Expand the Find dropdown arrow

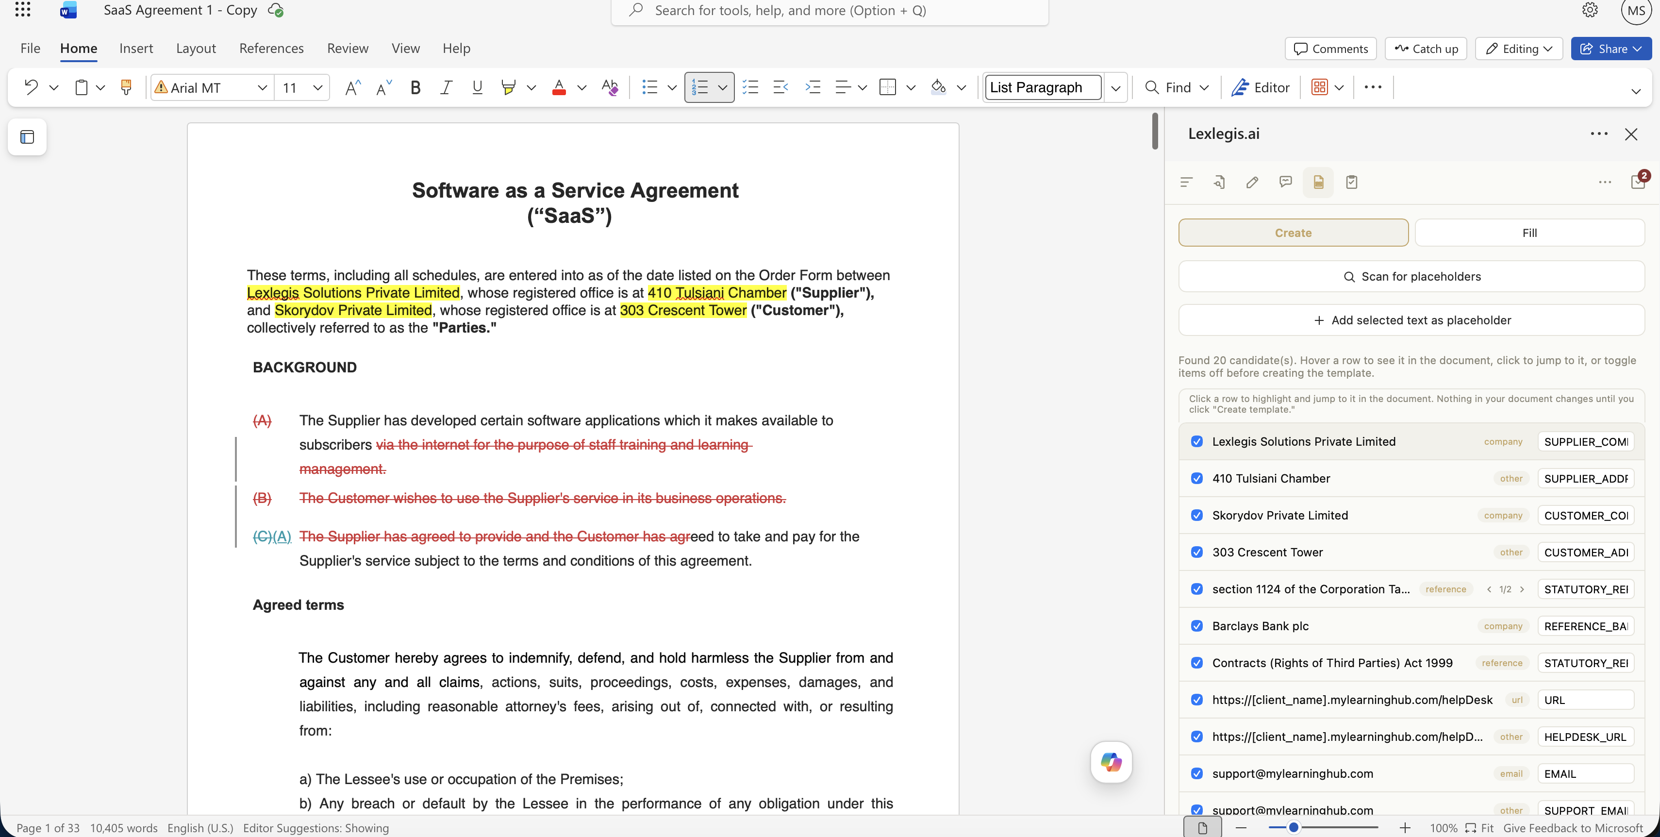click(1204, 87)
